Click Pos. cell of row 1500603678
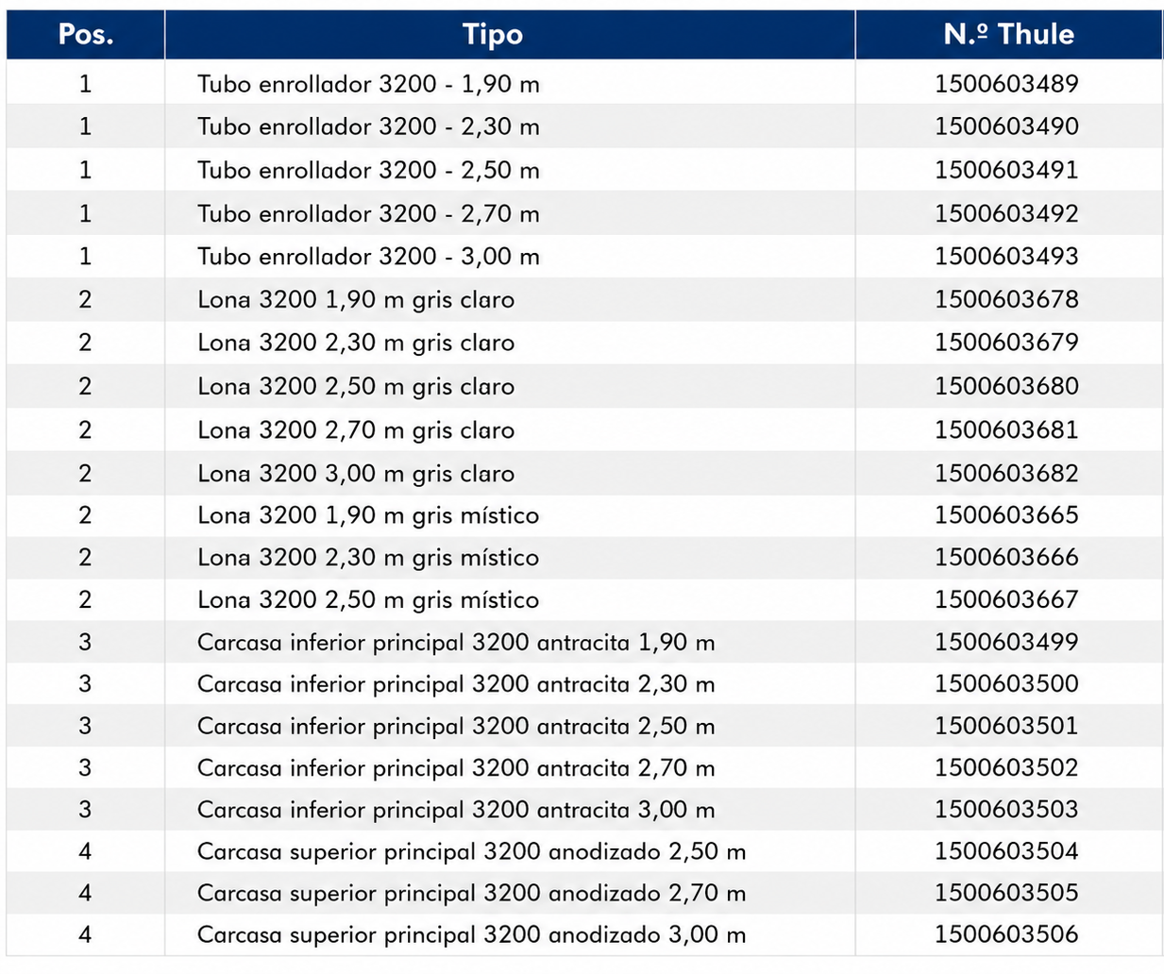 86,300
